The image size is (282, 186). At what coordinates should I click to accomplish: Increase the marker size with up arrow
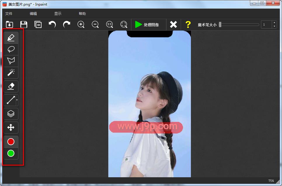274,23
